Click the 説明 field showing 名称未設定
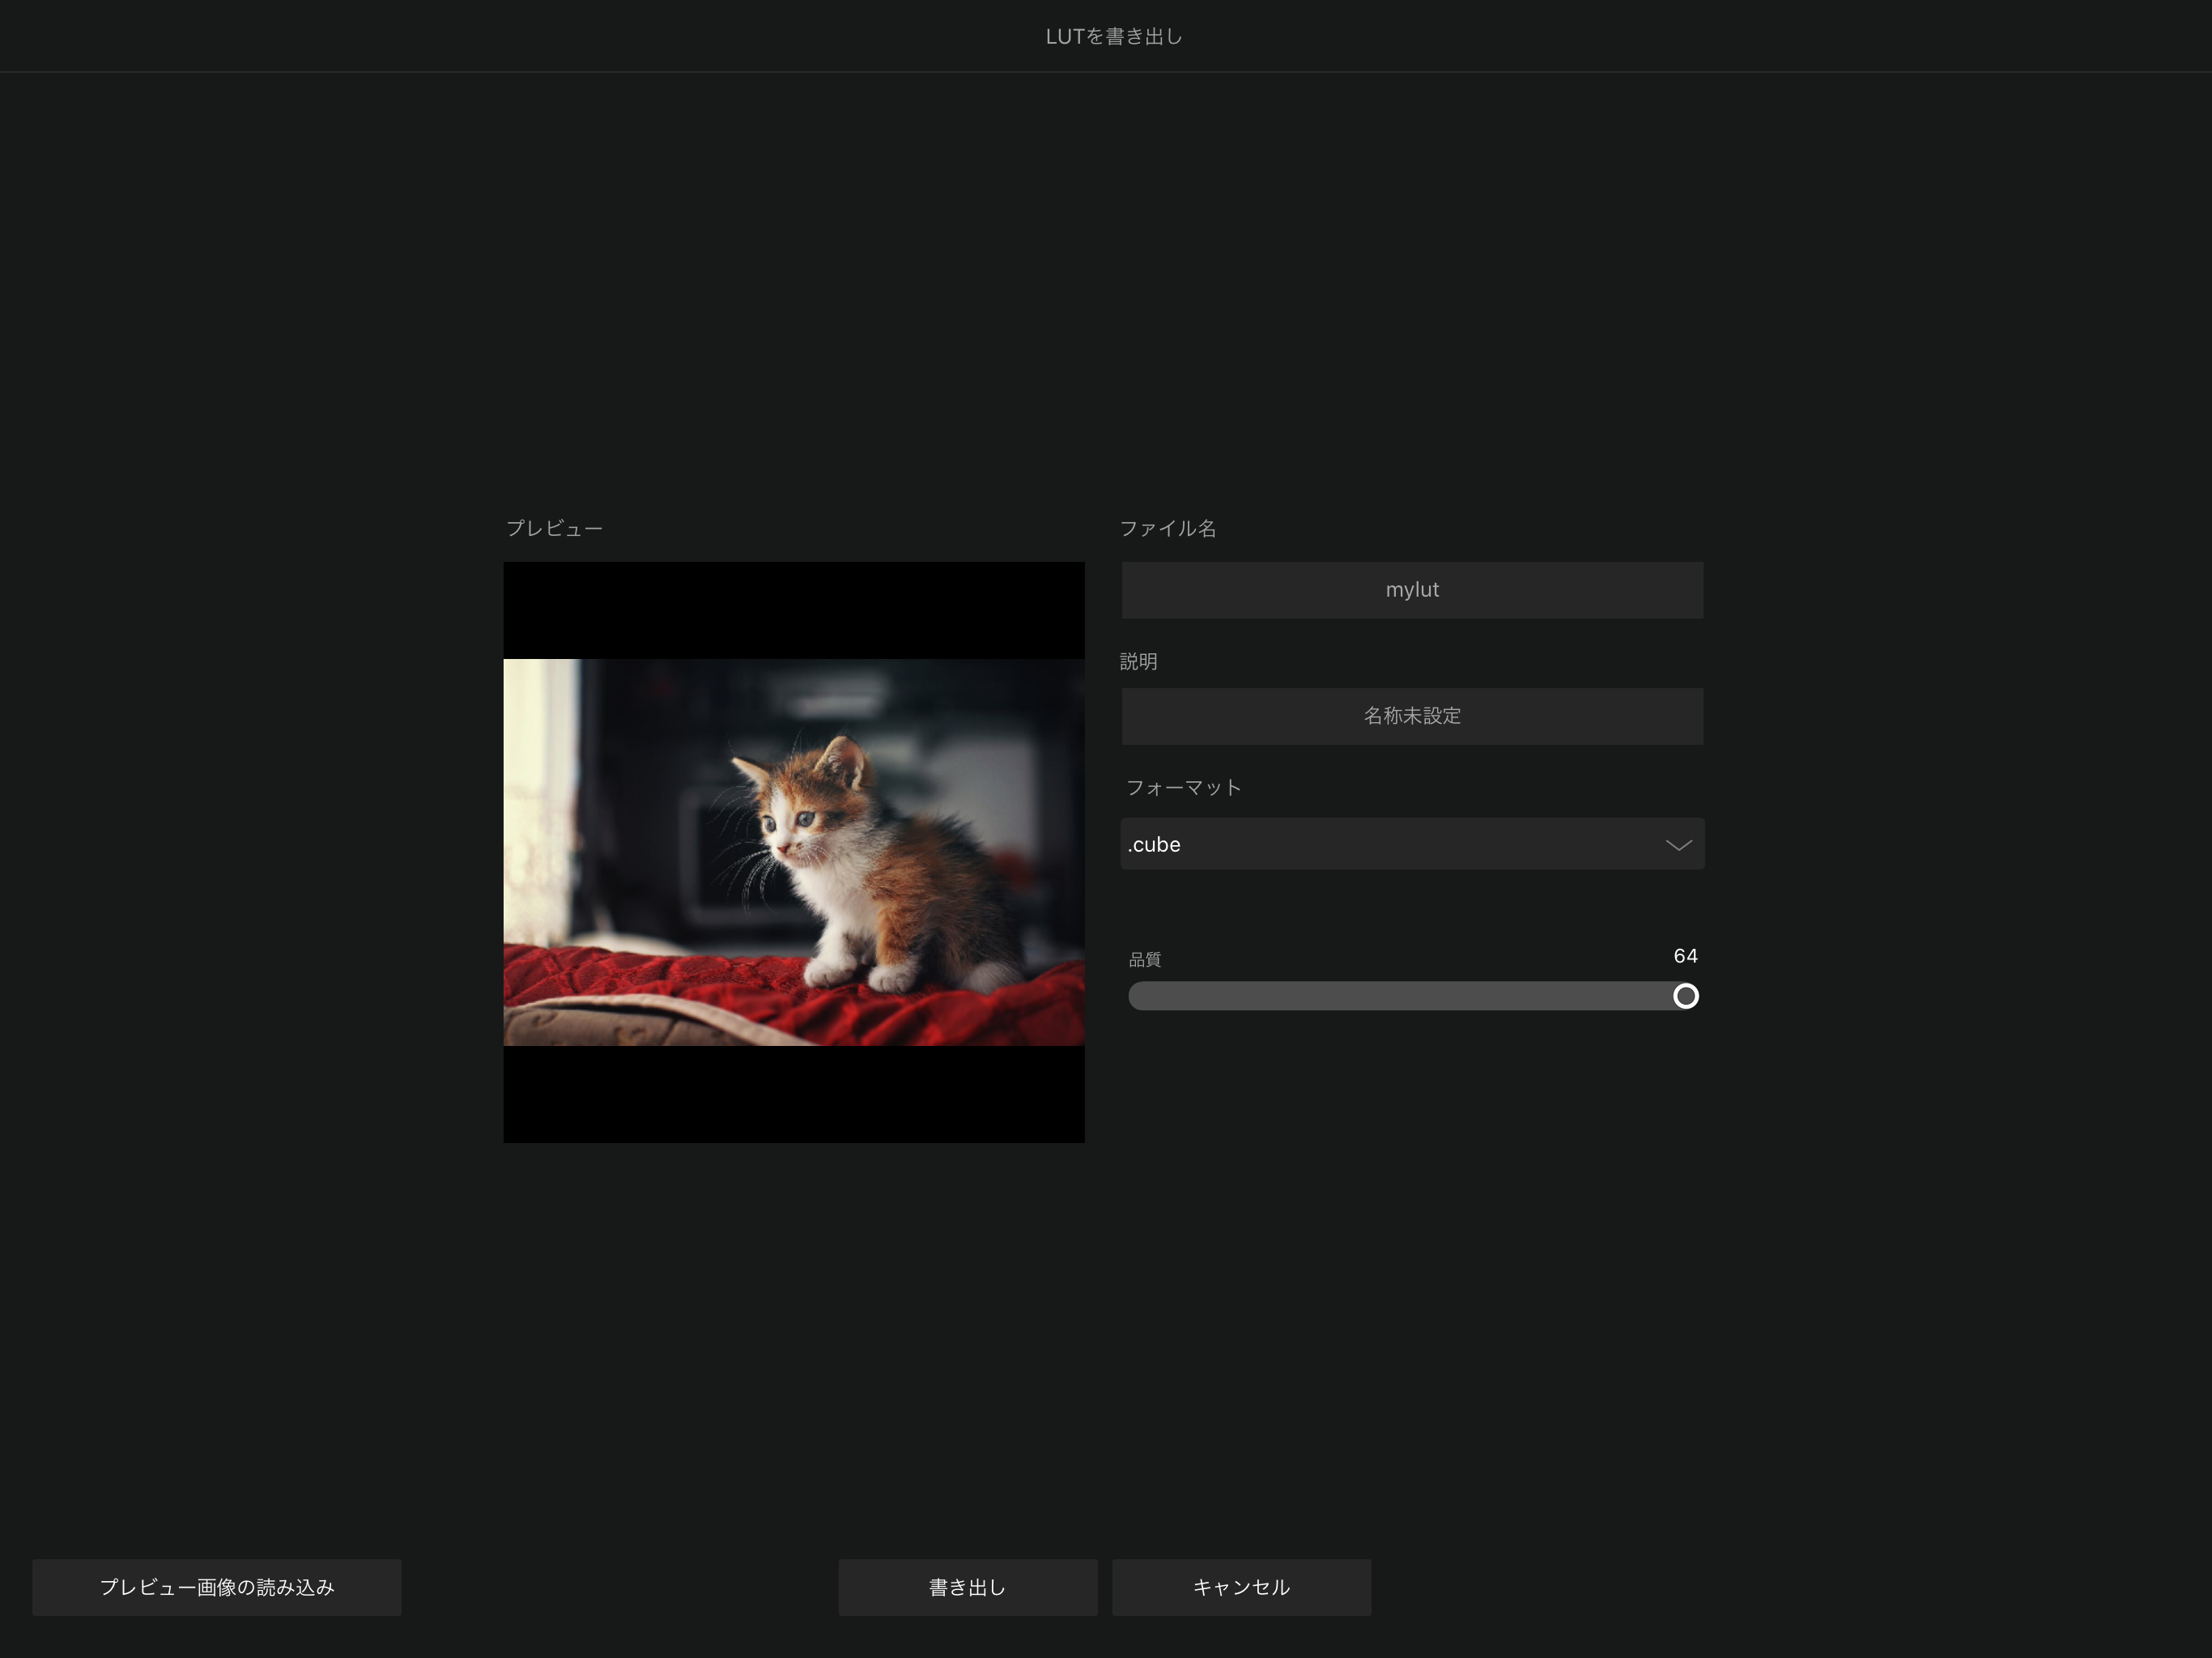The width and height of the screenshot is (2212, 1658). click(1412, 716)
